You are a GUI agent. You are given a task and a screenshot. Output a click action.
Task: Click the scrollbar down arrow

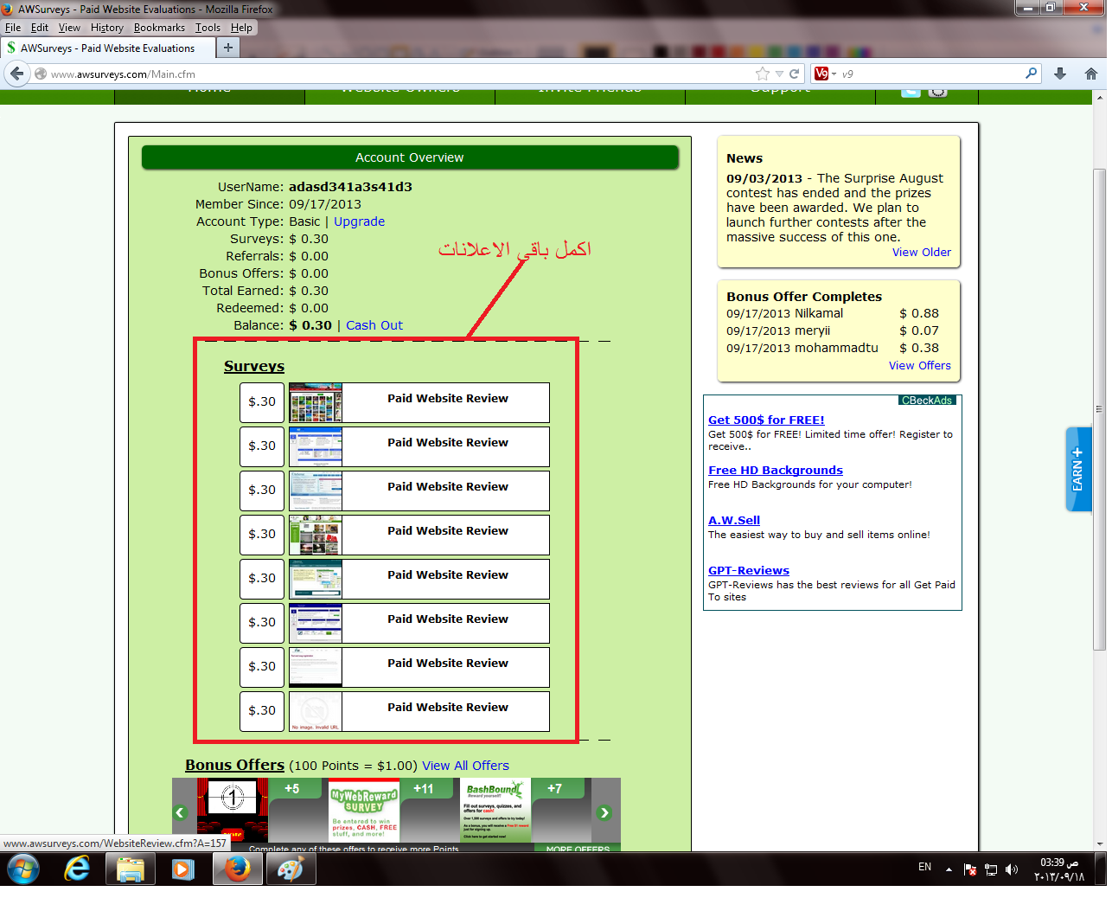(1100, 845)
